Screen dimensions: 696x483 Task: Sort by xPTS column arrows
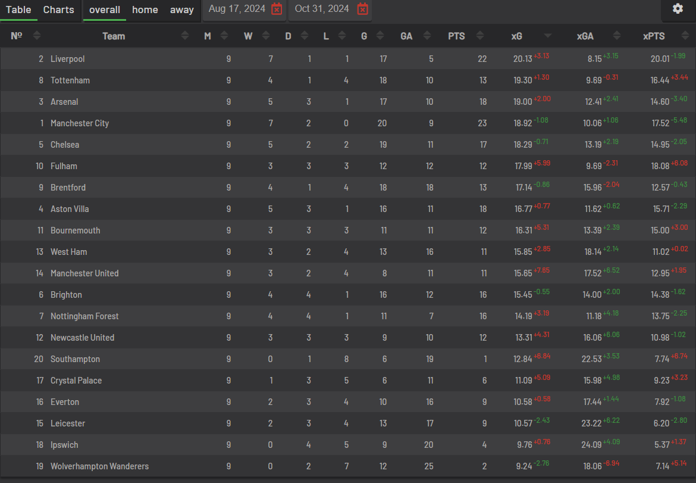(x=685, y=36)
